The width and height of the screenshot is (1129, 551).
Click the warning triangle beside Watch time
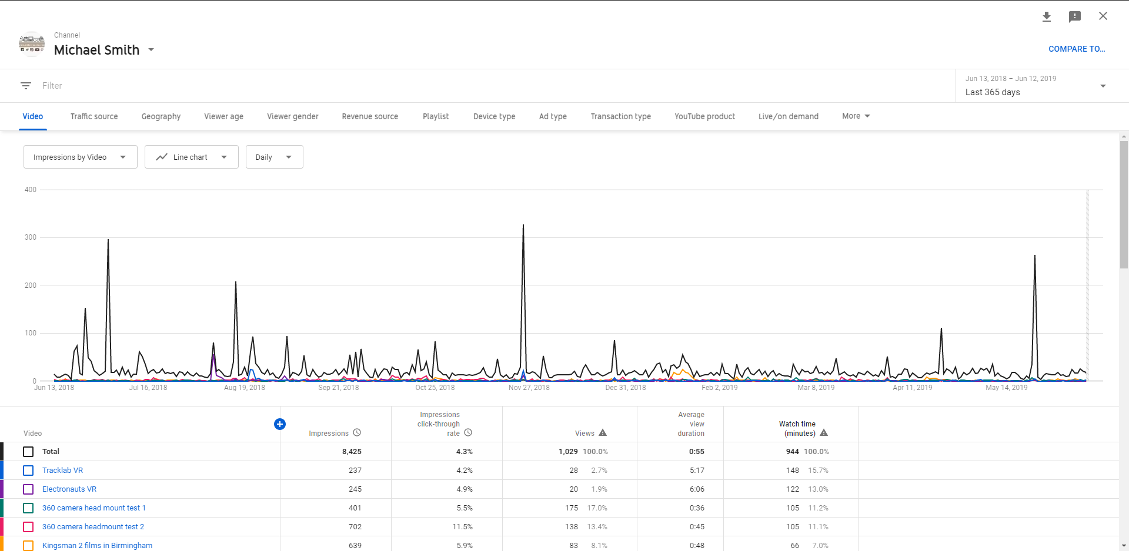point(824,433)
